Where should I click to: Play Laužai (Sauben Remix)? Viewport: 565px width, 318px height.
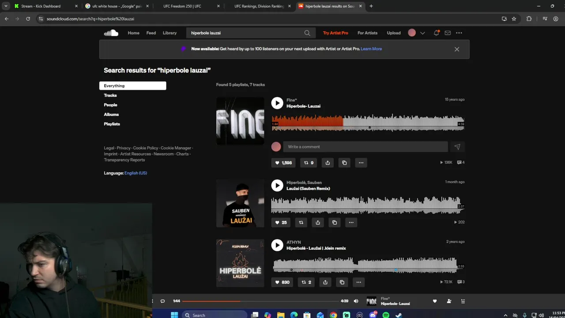(x=277, y=185)
